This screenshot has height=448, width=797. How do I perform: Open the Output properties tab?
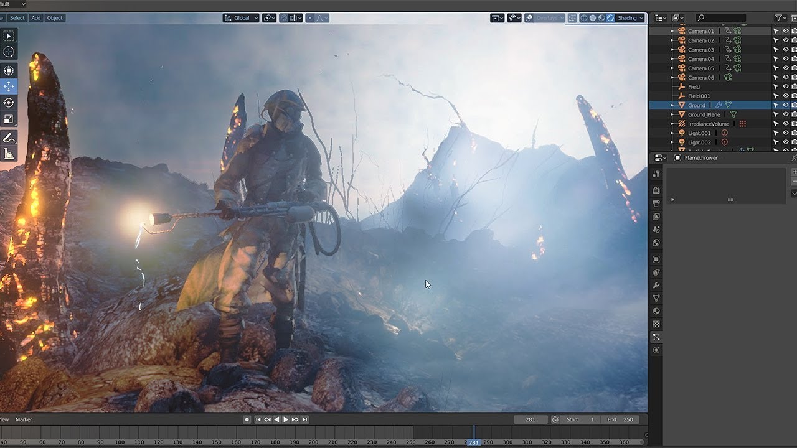tap(656, 203)
